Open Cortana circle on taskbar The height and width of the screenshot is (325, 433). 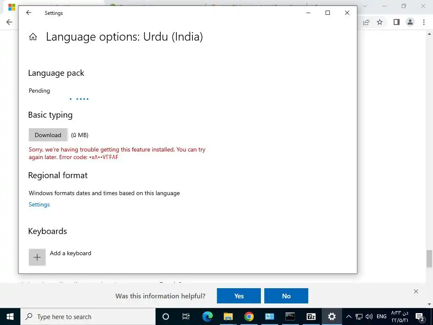(x=165, y=317)
